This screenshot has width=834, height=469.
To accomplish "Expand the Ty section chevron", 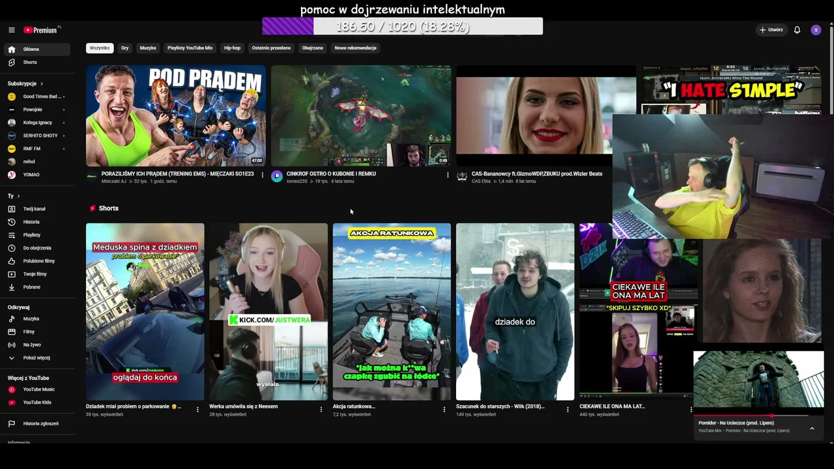I will coord(18,196).
